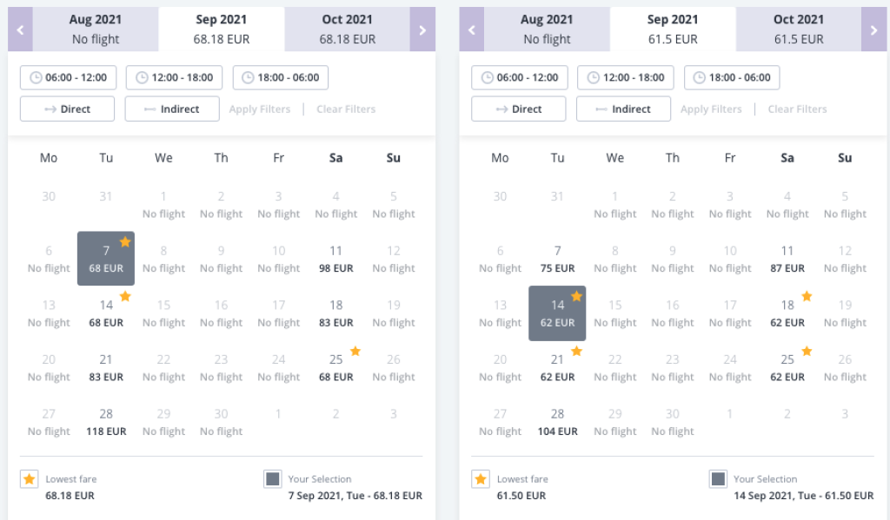
Task: Click the star on 18 Sep in right calendar
Action: pos(807,297)
